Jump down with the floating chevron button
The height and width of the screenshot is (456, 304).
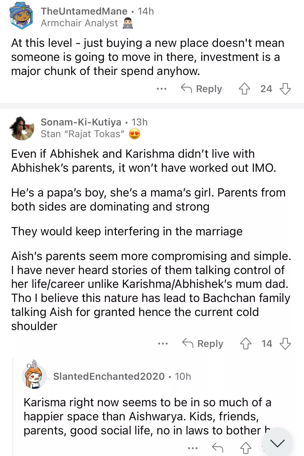pyautogui.click(x=277, y=443)
